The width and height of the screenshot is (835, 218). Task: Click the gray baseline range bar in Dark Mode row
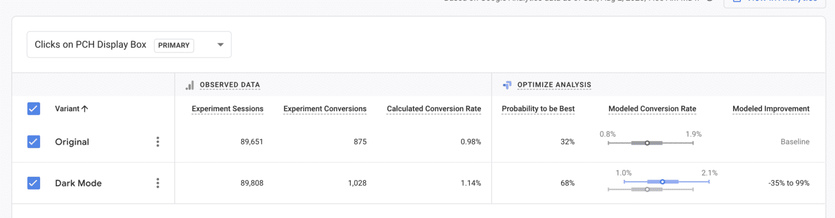pos(651,190)
